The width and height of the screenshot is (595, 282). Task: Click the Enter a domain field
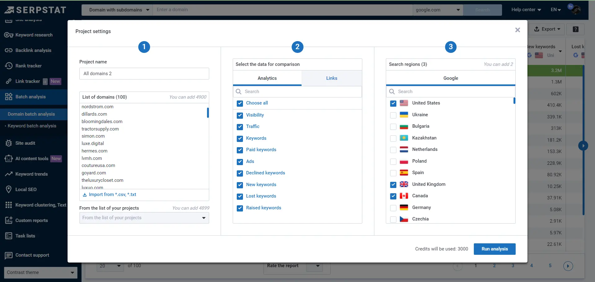click(x=283, y=10)
